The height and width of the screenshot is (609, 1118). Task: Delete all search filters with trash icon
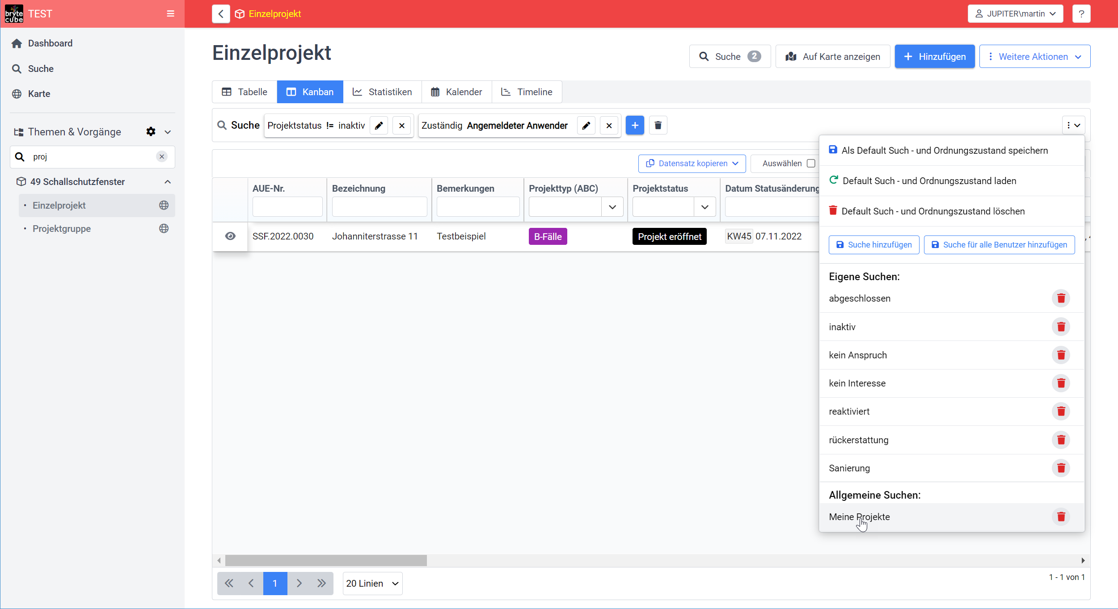658,125
